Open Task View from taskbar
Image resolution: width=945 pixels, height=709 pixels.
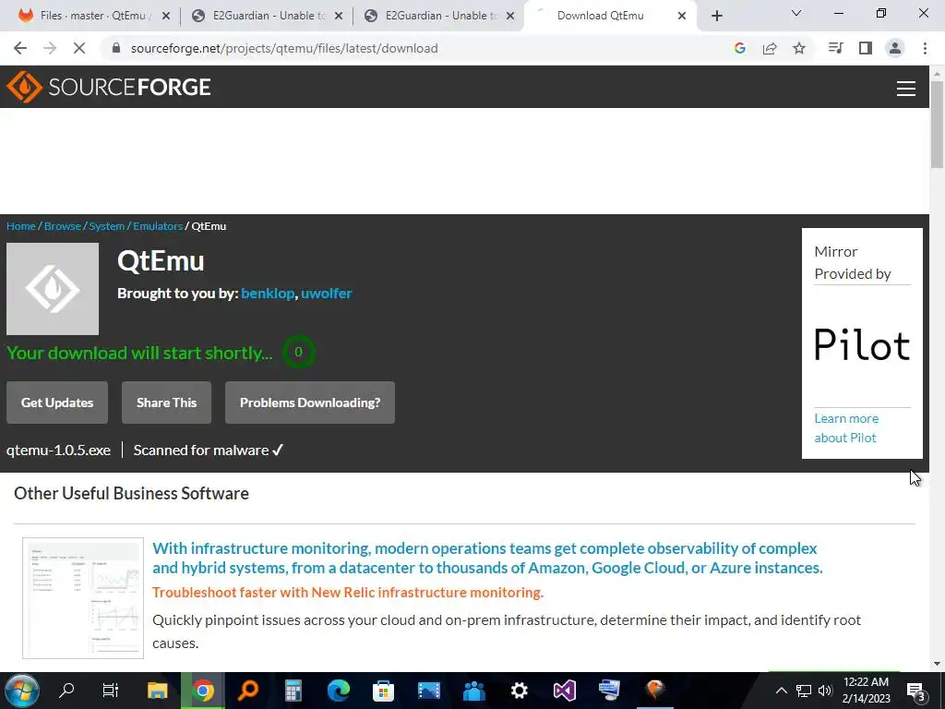tap(111, 691)
